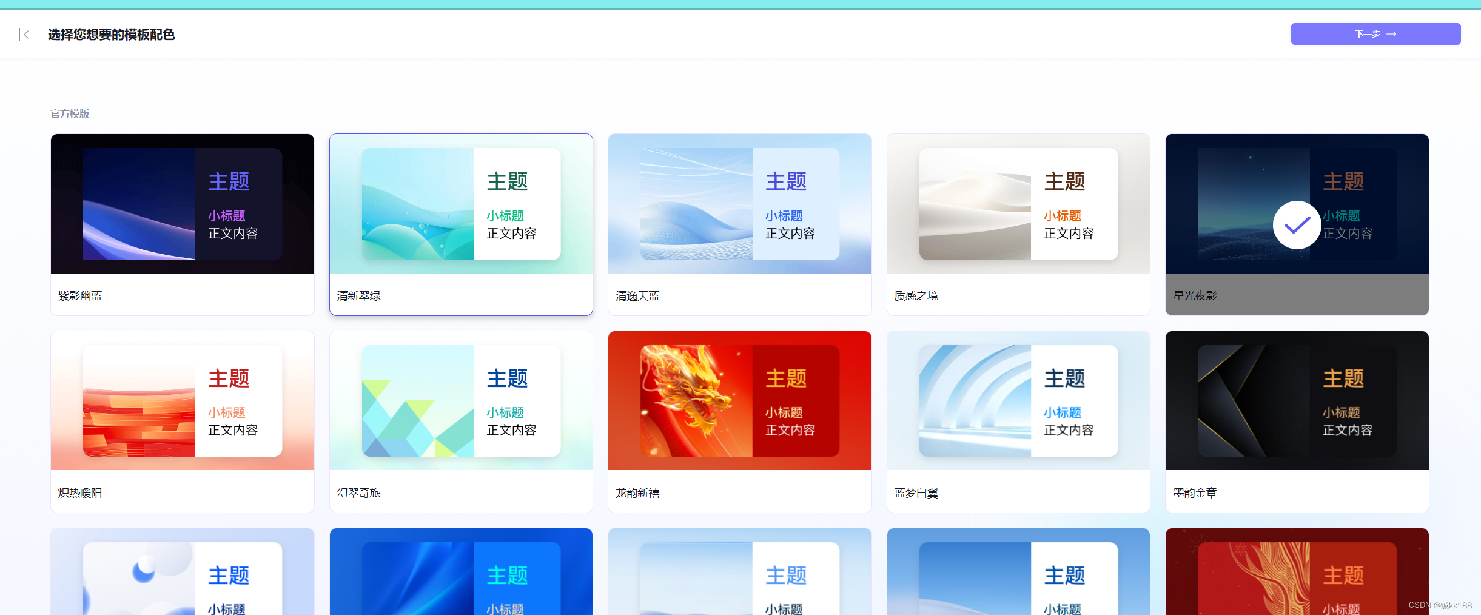
Task: Pick the 龙韵新禧 dragon template preview
Action: [740, 400]
